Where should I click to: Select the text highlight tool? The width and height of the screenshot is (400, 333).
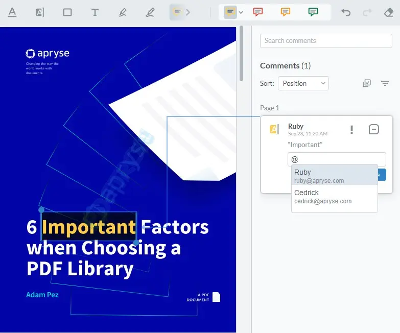click(x=40, y=12)
